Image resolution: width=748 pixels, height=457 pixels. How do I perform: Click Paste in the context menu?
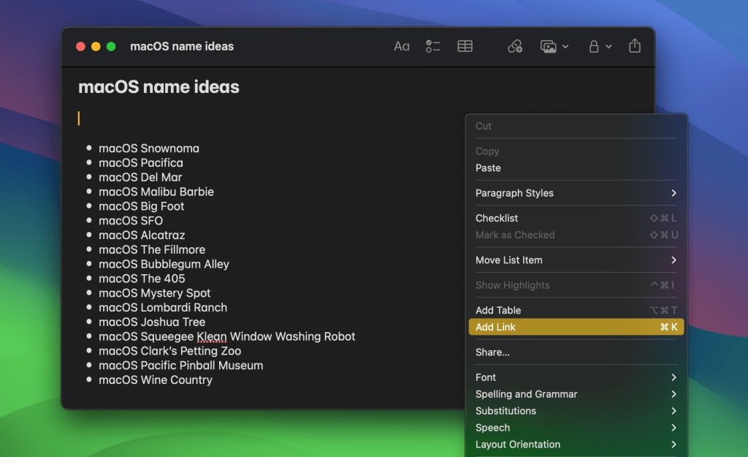tap(489, 168)
